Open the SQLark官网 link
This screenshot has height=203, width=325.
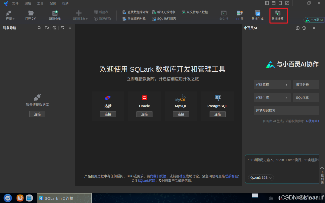[x=146, y=181]
